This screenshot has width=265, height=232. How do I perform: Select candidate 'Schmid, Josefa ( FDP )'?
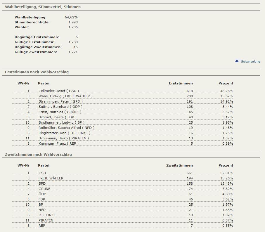click(x=58, y=117)
